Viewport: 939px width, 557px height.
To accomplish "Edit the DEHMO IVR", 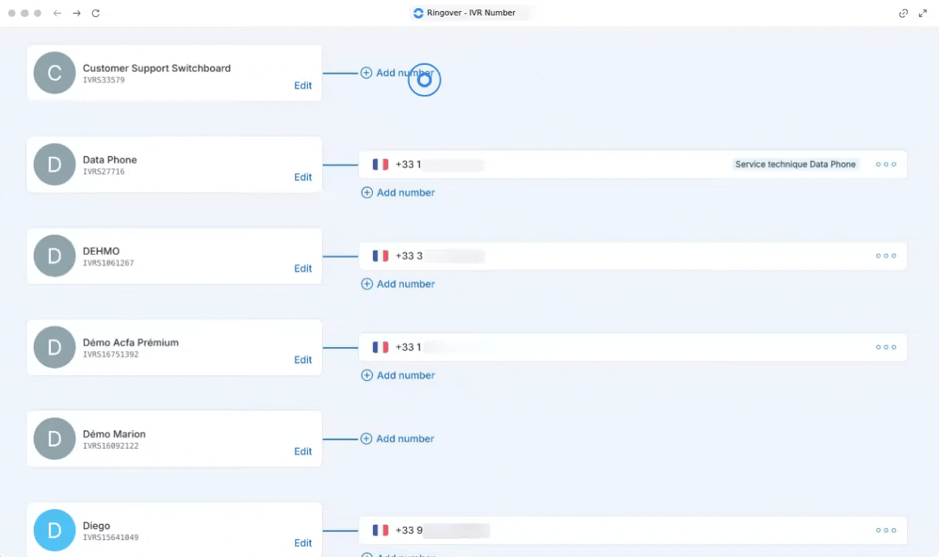I will (303, 268).
